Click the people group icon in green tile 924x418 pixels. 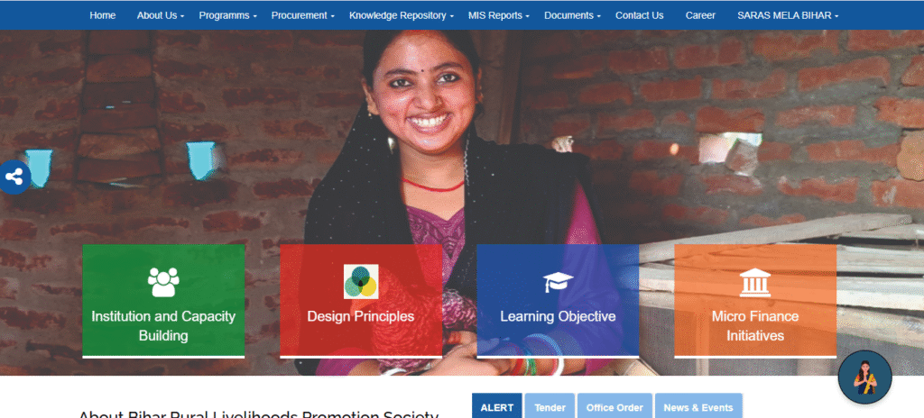163,281
